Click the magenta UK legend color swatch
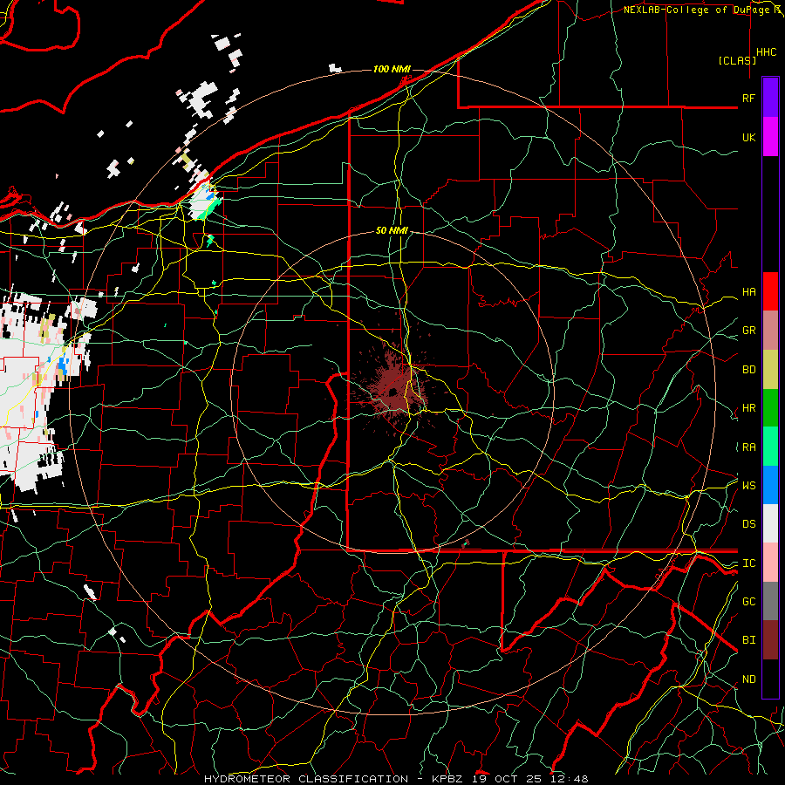Viewport: 785px width, 785px height. coord(770,137)
